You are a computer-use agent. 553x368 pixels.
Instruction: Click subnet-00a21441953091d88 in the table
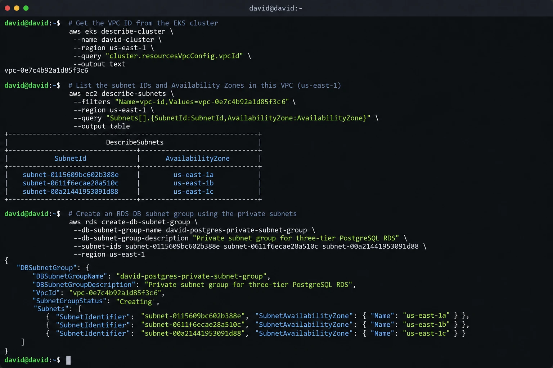click(70, 192)
